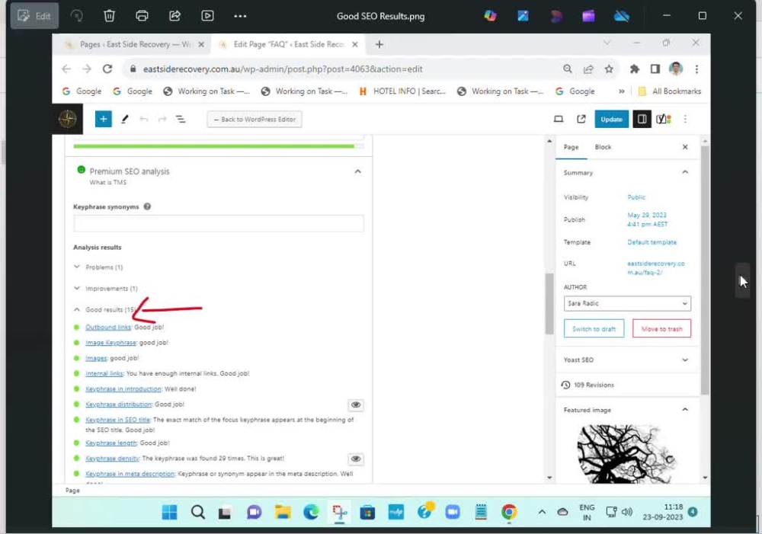The image size is (762, 534).
Task: Collapse the Summary panel chevron
Action: 685,172
